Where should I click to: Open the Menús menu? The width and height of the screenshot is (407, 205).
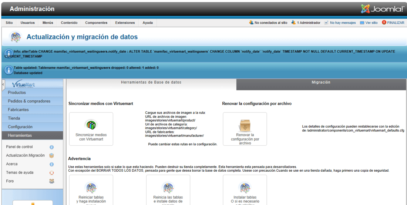[48, 23]
